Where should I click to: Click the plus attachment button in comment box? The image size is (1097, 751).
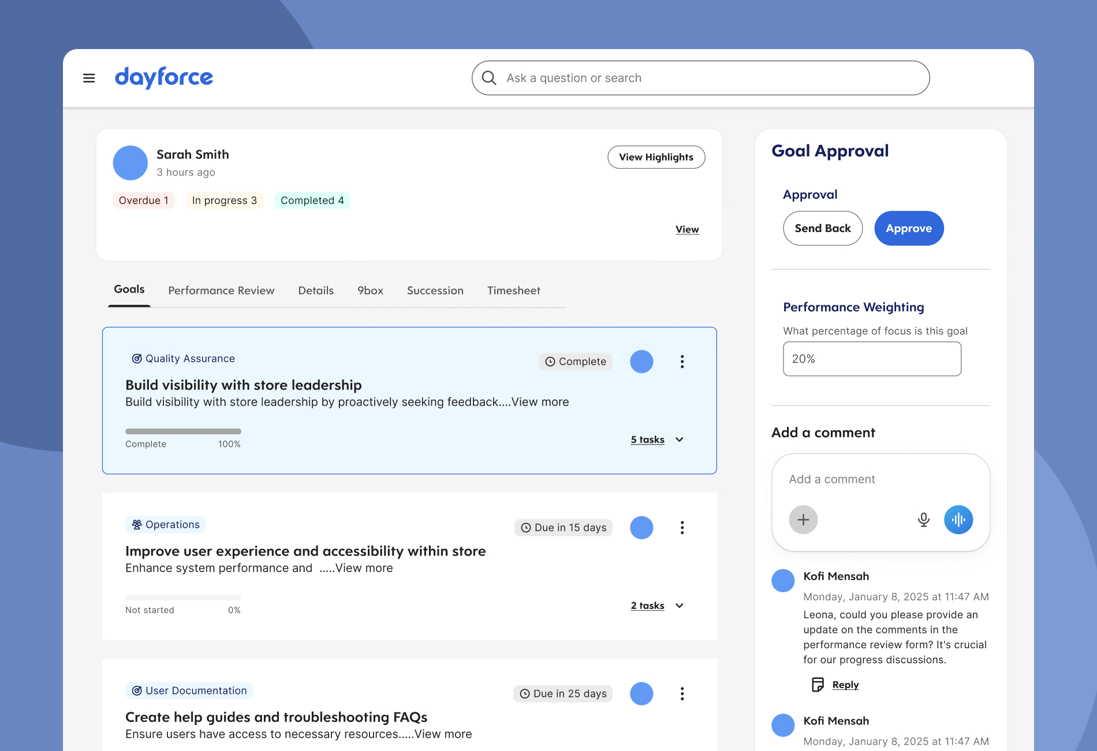(803, 520)
